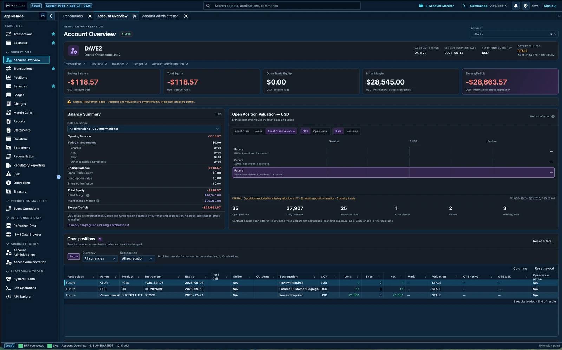This screenshot has height=350, width=562.
Task: Switch valuation metric to Open Value
Action: (320, 131)
